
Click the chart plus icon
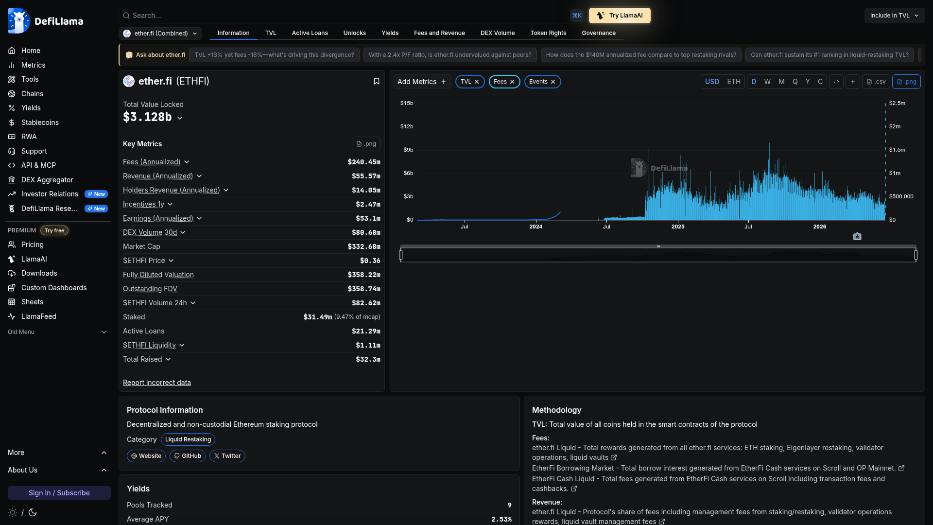[853, 82]
